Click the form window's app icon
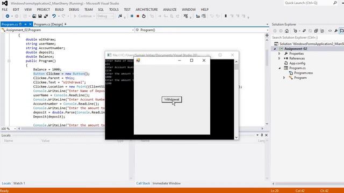This screenshot has width=344, height=193. [x=138, y=61]
